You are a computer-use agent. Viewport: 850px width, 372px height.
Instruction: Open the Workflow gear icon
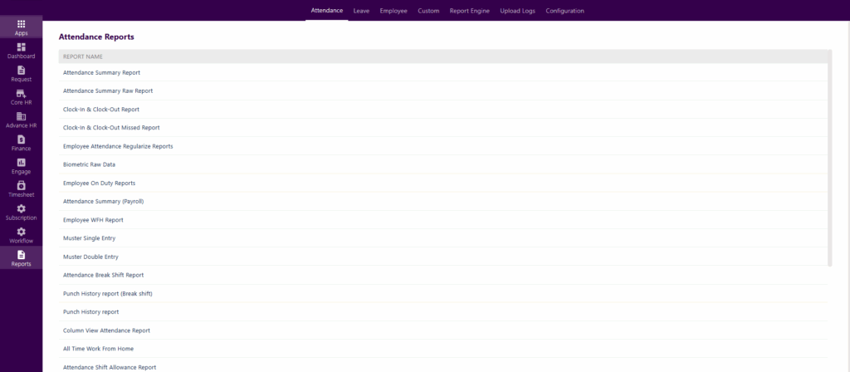21,232
